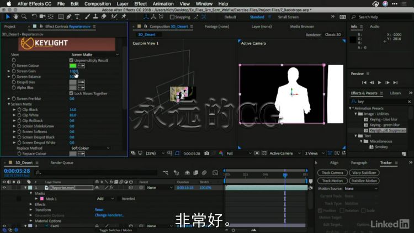414x233 pixels.
Task: Select the Rotation tool
Action: point(34,17)
